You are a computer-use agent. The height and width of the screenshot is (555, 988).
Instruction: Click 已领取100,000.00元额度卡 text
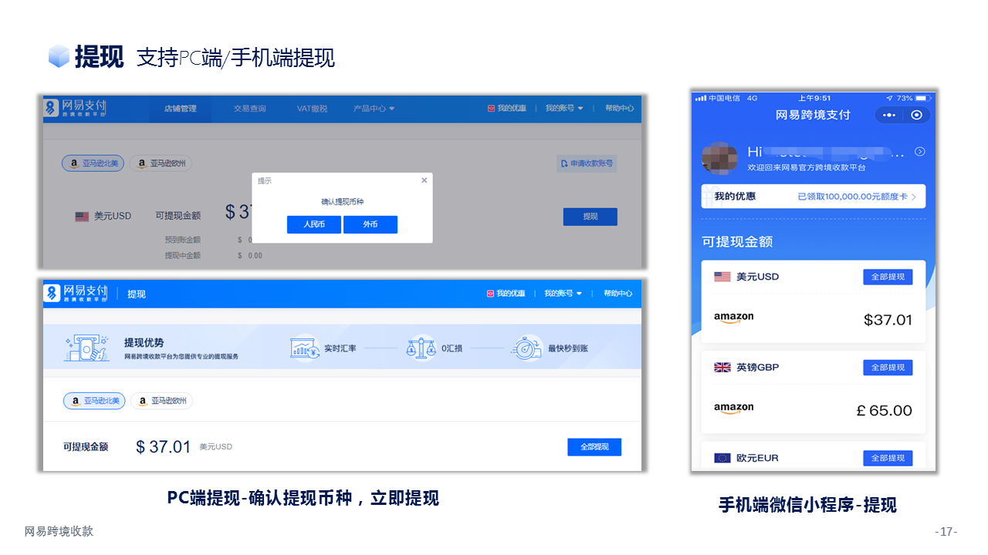pos(853,197)
